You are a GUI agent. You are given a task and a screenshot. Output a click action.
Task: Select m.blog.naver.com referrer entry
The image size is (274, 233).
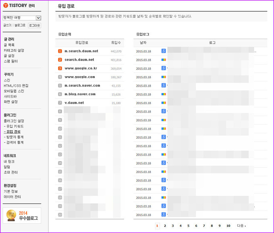[80, 94]
